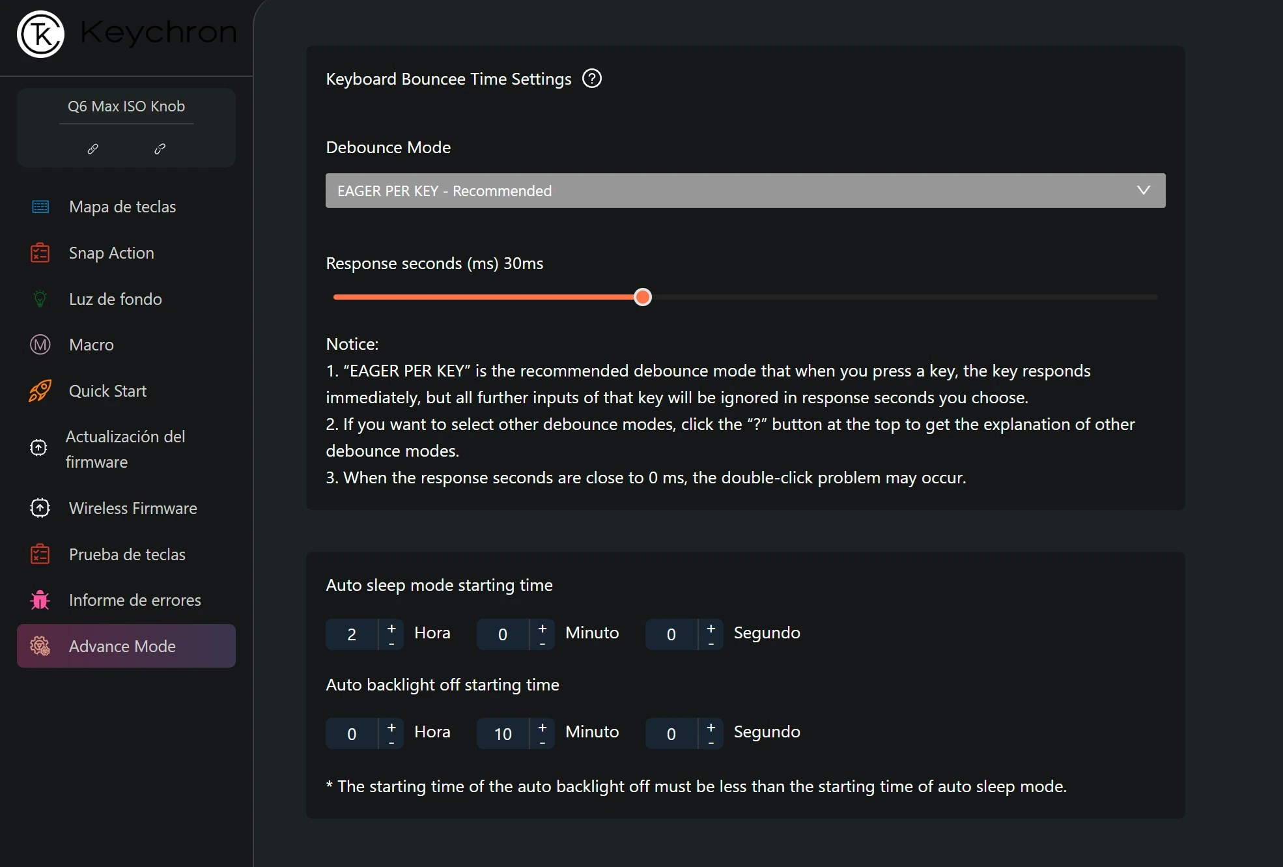Screen dimensions: 1283x867
Task: Click the Quick Start rocket icon
Action: pos(40,391)
